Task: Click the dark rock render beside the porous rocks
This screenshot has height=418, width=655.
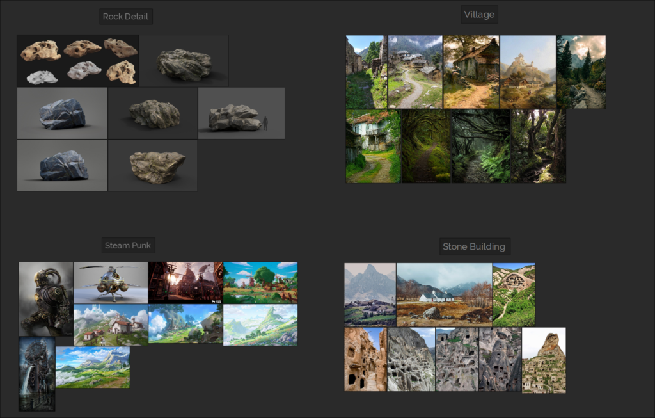Action: pyautogui.click(x=184, y=61)
